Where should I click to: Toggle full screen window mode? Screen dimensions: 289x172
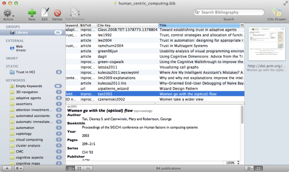pos(285,3)
